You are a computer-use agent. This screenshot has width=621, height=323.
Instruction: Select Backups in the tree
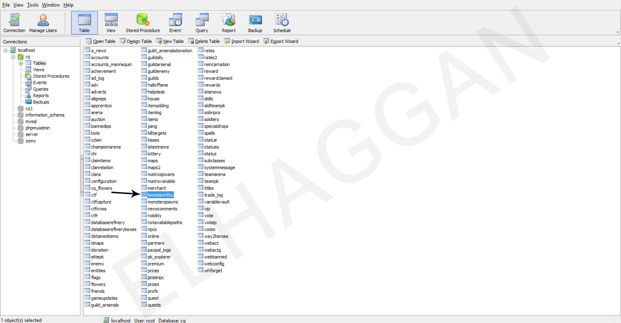(41, 102)
